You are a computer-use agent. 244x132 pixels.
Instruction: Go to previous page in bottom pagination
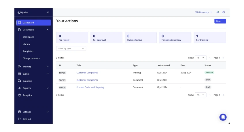[x=210, y=95]
